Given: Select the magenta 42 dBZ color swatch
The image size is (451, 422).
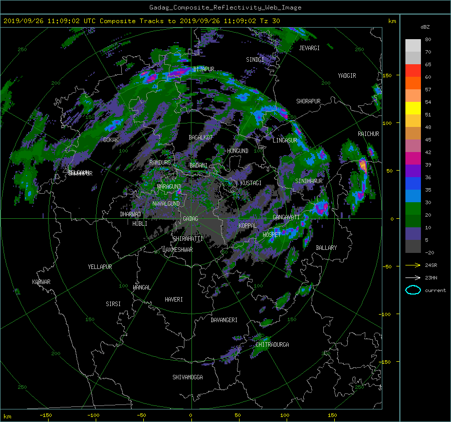Looking at the screenshot, I should tap(413, 158).
